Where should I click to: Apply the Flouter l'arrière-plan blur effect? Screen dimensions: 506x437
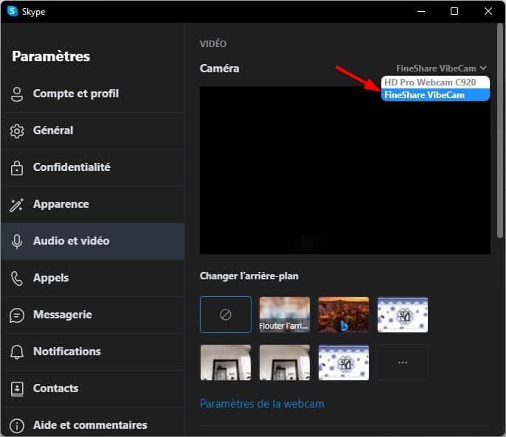click(285, 315)
